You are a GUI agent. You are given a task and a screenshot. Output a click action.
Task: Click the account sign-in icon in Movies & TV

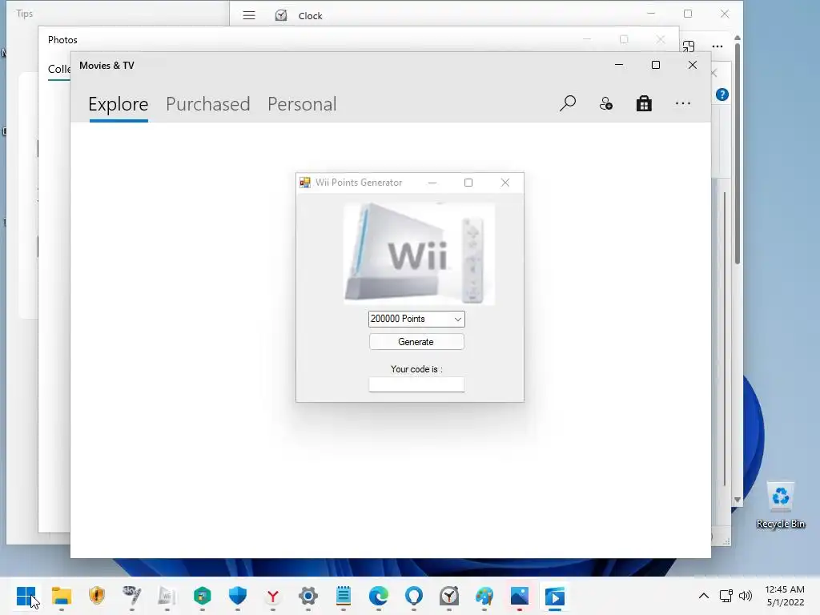605,103
